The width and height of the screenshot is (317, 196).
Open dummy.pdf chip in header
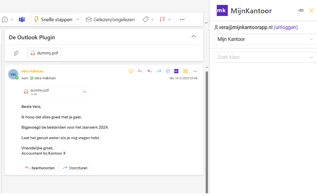pos(44,53)
